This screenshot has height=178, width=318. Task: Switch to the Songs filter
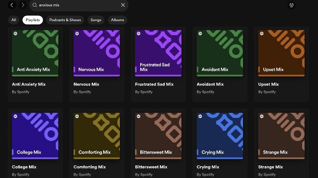click(96, 20)
